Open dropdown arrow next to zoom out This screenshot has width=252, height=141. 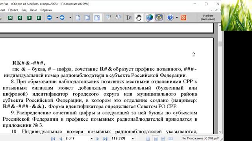click(x=57, y=18)
